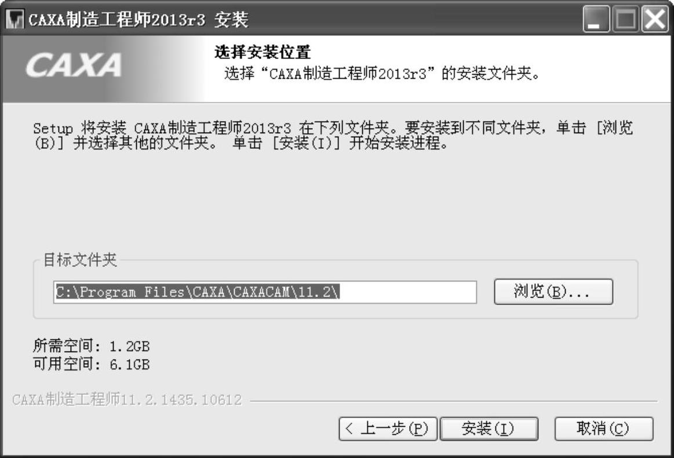Click the window title text CAXA制造工程师2013r3 安装

139,20
